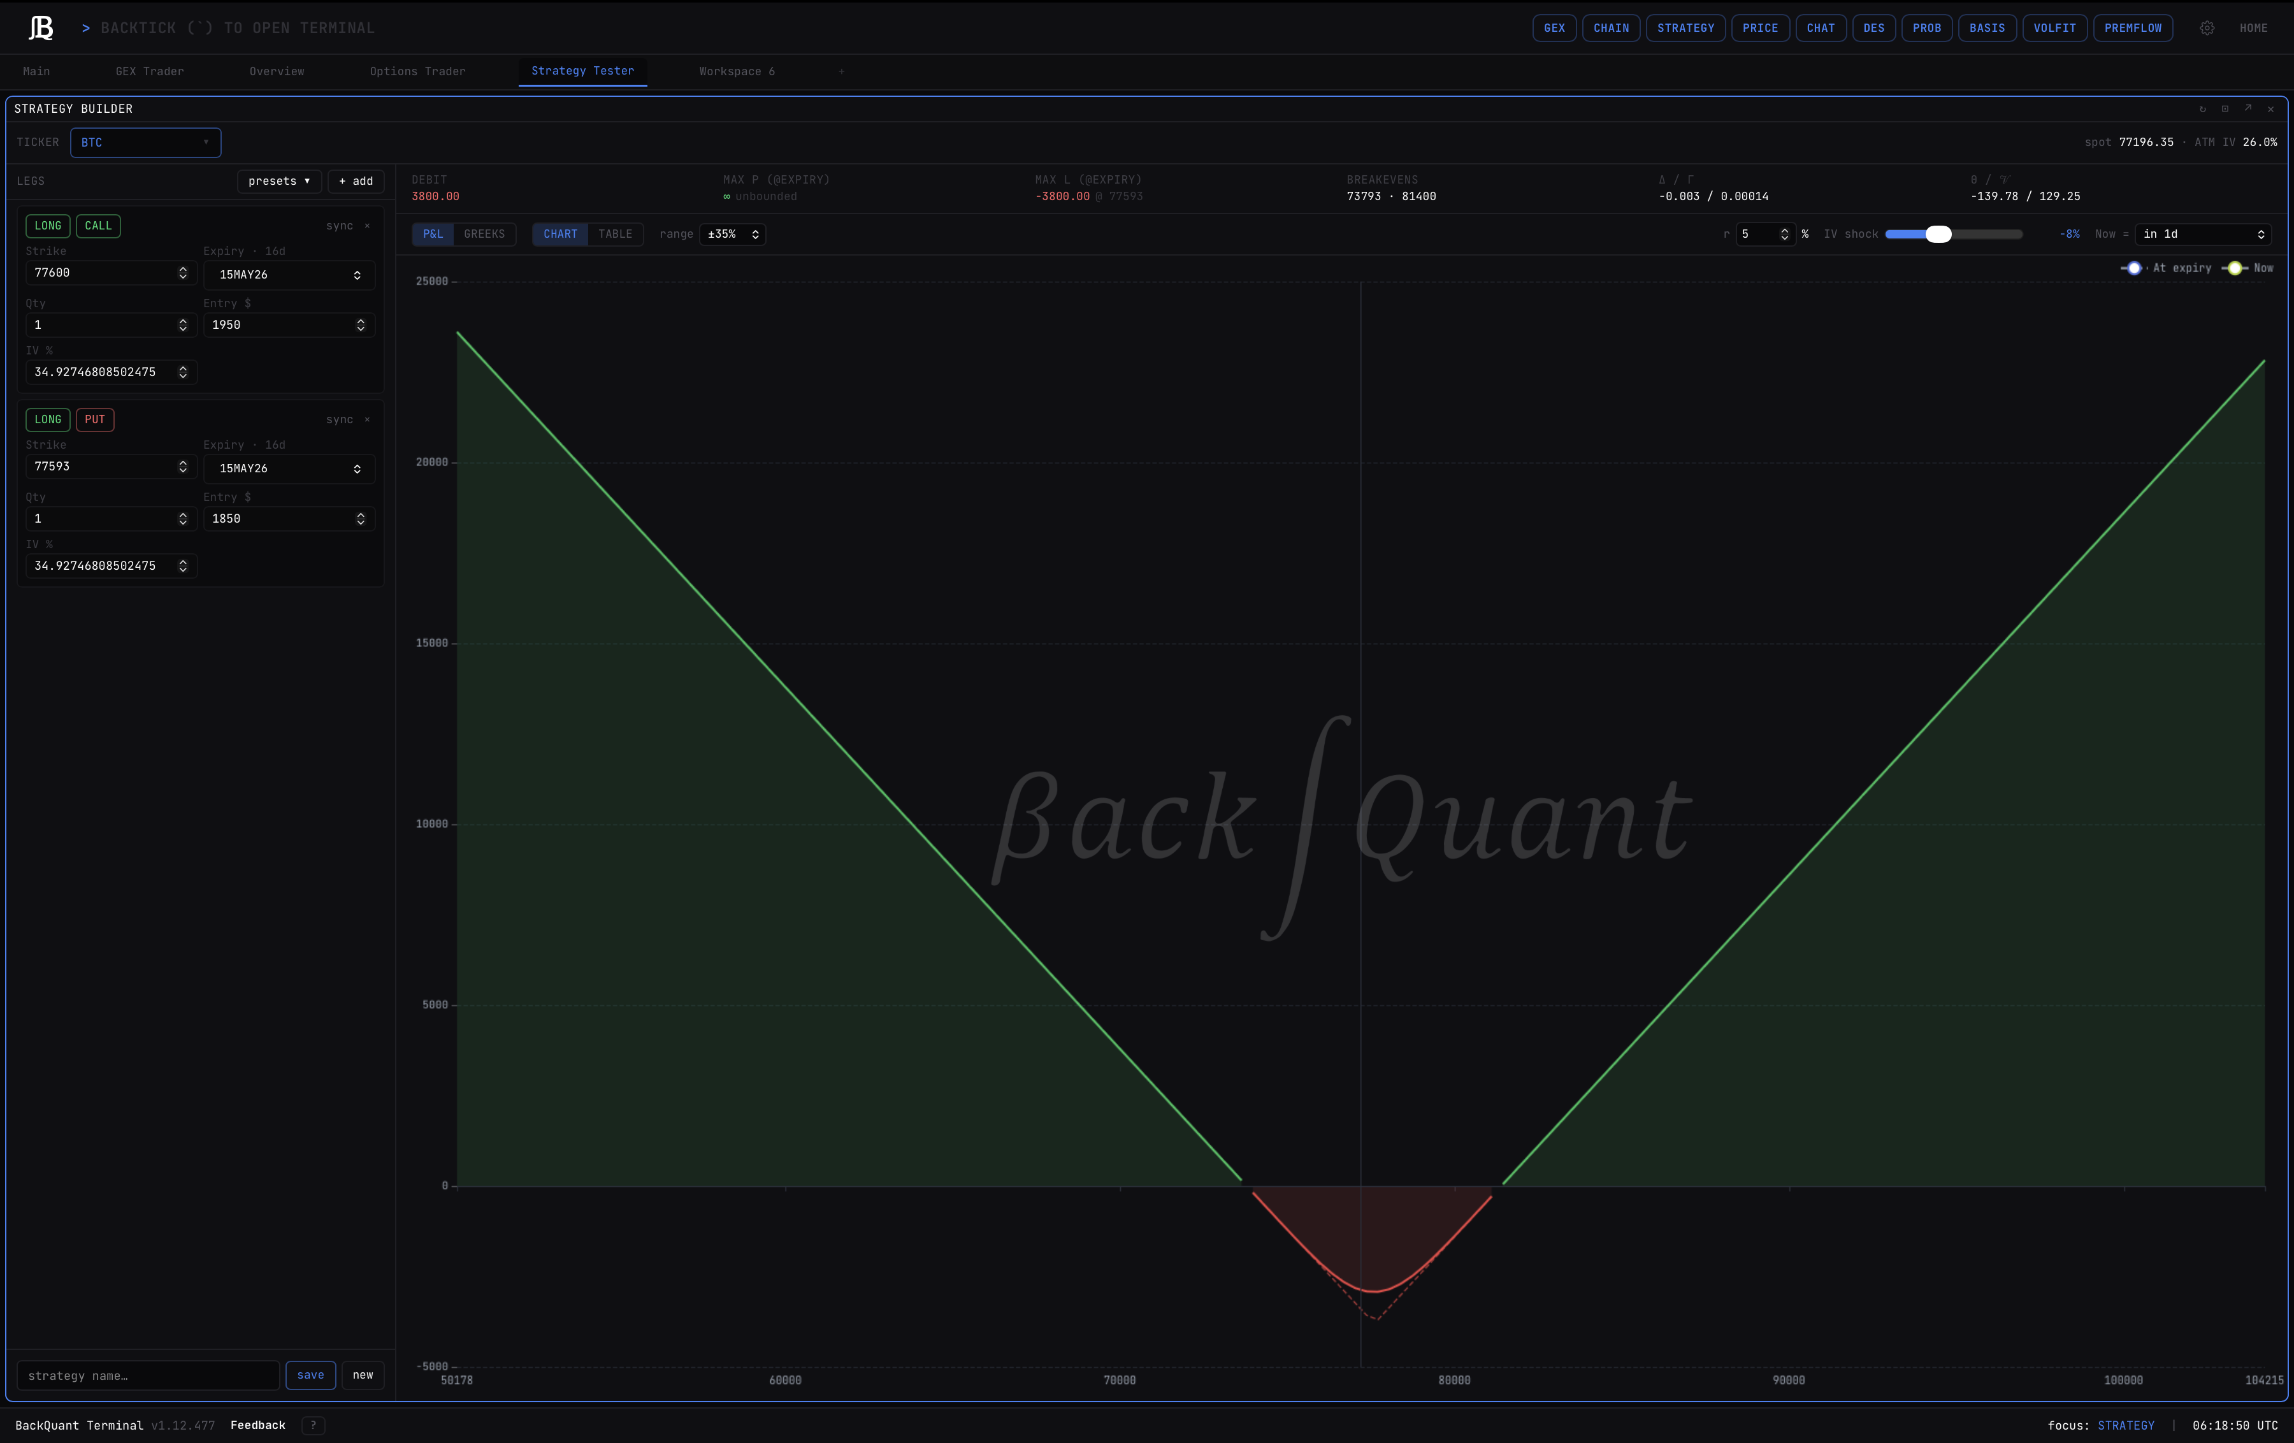Viewport: 2294px width, 1443px height.
Task: Step the put leg strike 77593 spinner
Action: [183, 467]
